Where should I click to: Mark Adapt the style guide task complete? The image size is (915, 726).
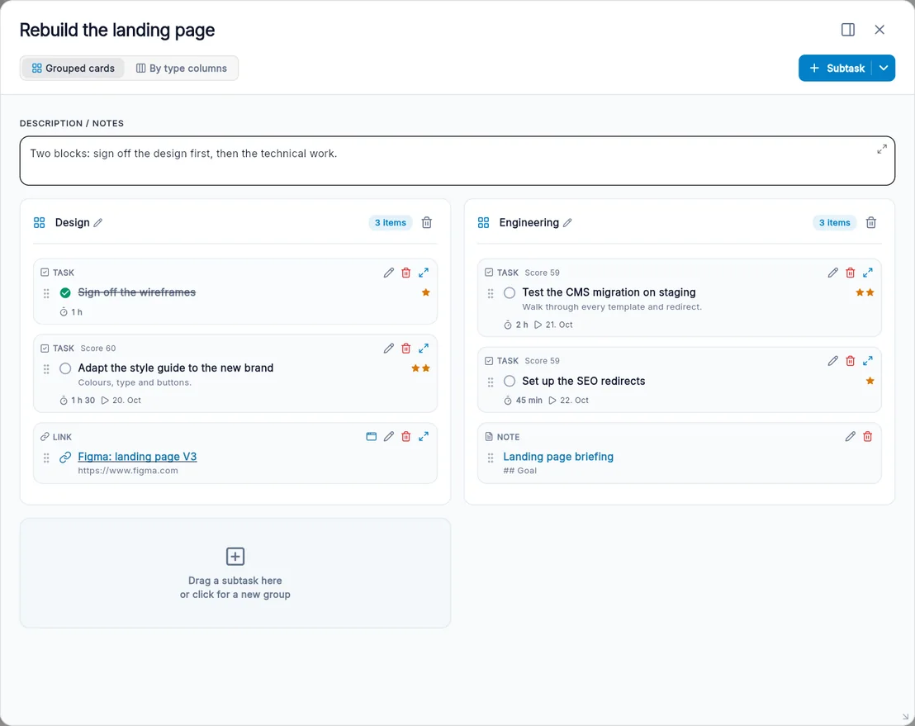65,368
